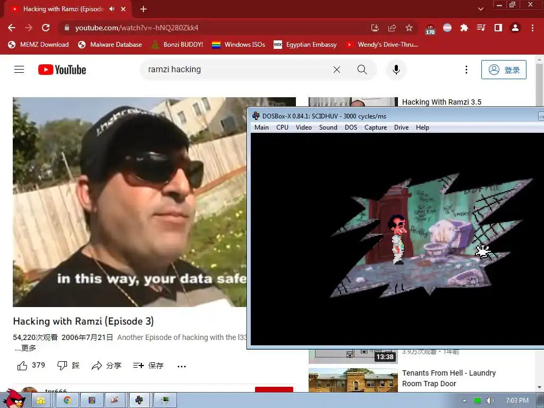Reload the YouTube page
The image size is (544, 408).
[x=46, y=28]
